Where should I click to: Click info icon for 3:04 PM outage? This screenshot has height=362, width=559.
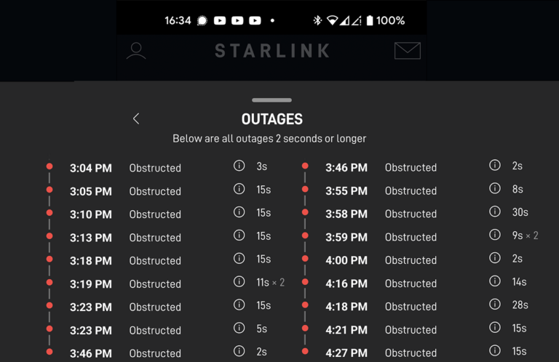point(239,166)
